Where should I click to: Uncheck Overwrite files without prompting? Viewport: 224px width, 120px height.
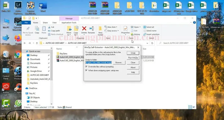[87, 66]
